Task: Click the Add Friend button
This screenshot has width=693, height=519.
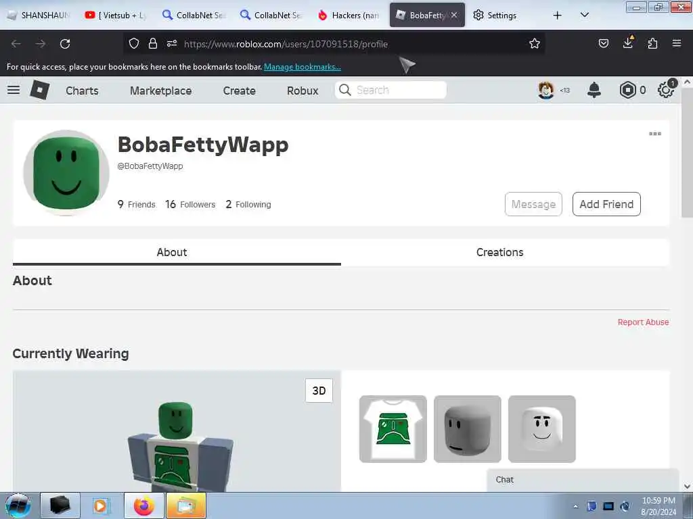Action: pos(606,204)
